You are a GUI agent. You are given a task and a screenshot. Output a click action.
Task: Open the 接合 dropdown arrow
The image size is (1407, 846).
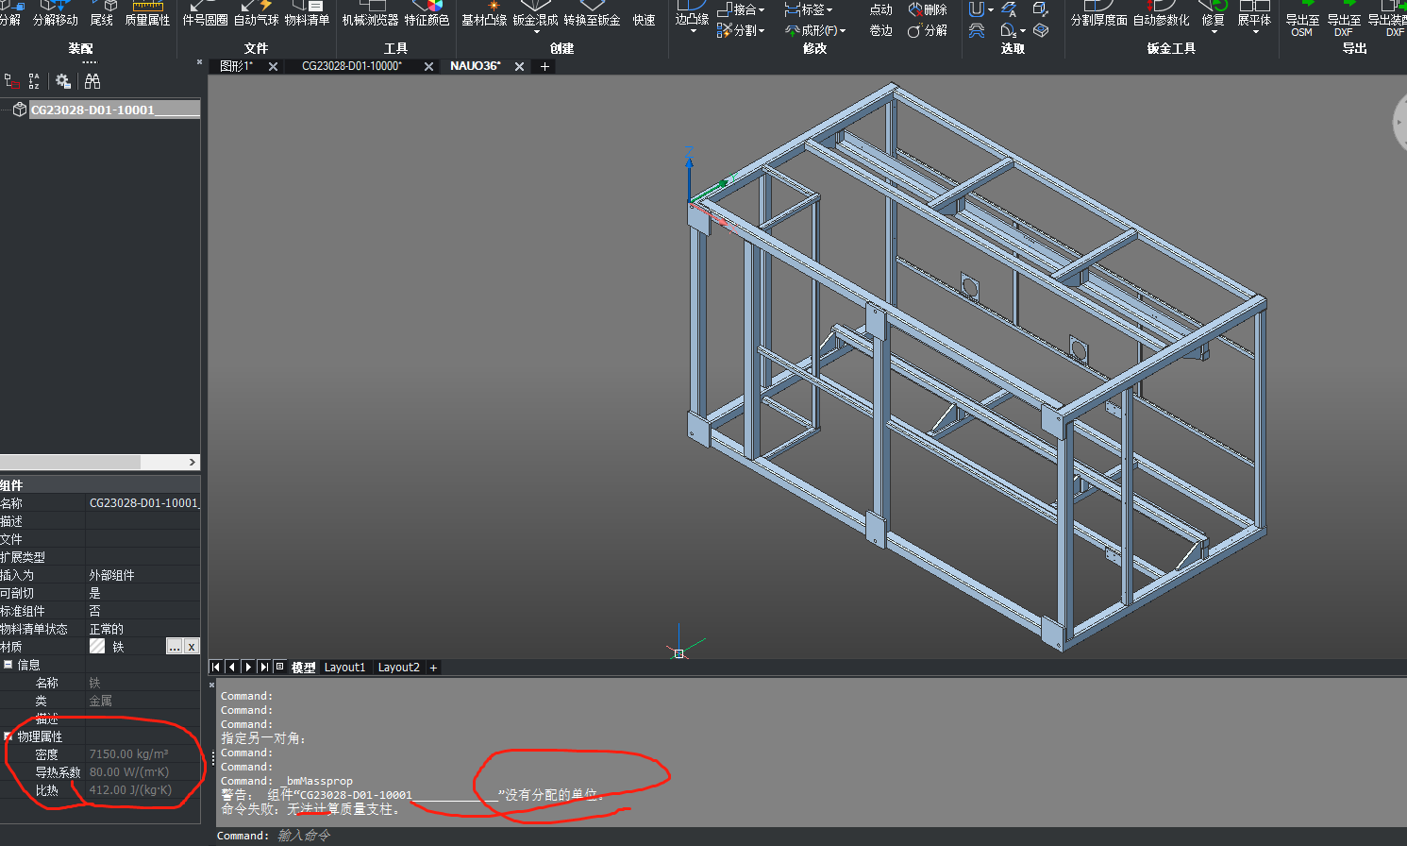click(762, 10)
